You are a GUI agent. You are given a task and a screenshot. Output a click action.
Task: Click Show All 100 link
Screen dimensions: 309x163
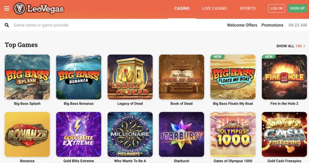click(x=291, y=46)
